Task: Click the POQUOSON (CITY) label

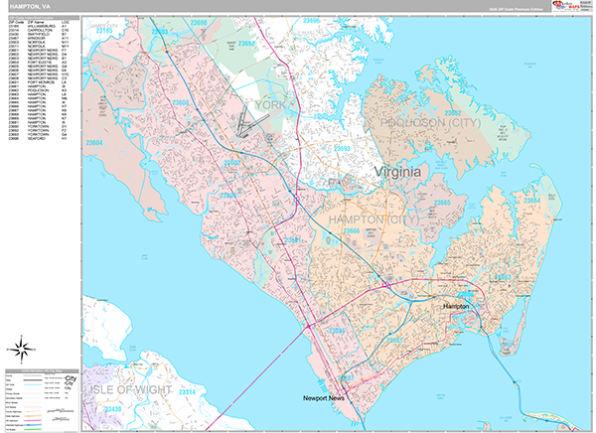Action: coord(430,123)
